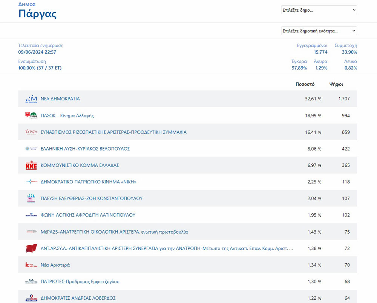Expand the 'Επιλέξτε δημοτική ενότητα...' dropdown
Viewport: 377px width, 303px height.
coord(319,31)
